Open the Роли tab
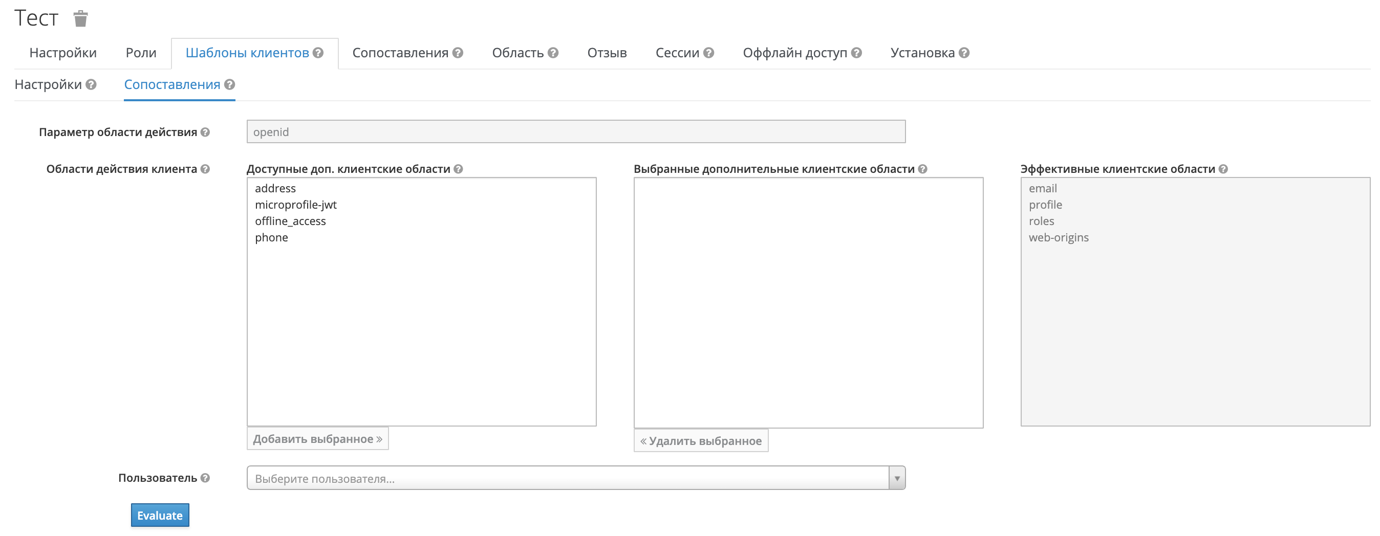 coord(141,53)
